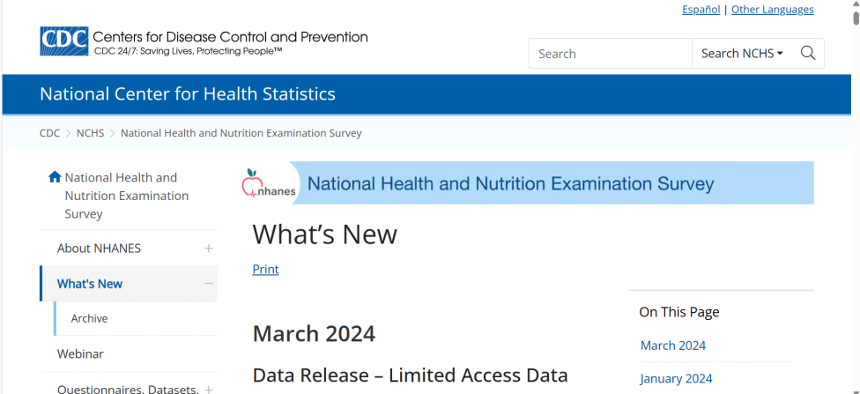Open National Health and Nutrition breadcrumb
860x394 pixels.
pyautogui.click(x=241, y=133)
